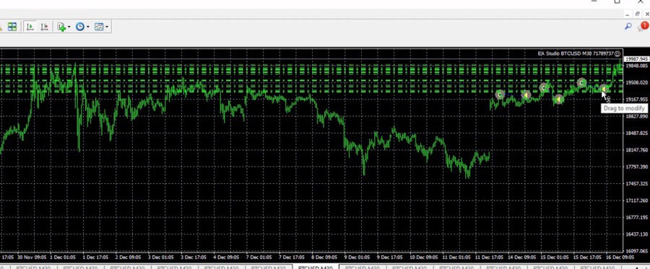The image size is (650, 269).
Task: Open the chart Templates icon
Action: click(99, 27)
